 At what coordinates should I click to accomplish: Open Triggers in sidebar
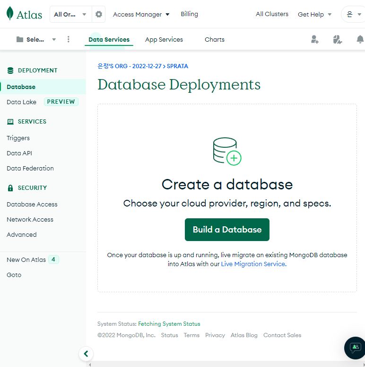point(18,138)
